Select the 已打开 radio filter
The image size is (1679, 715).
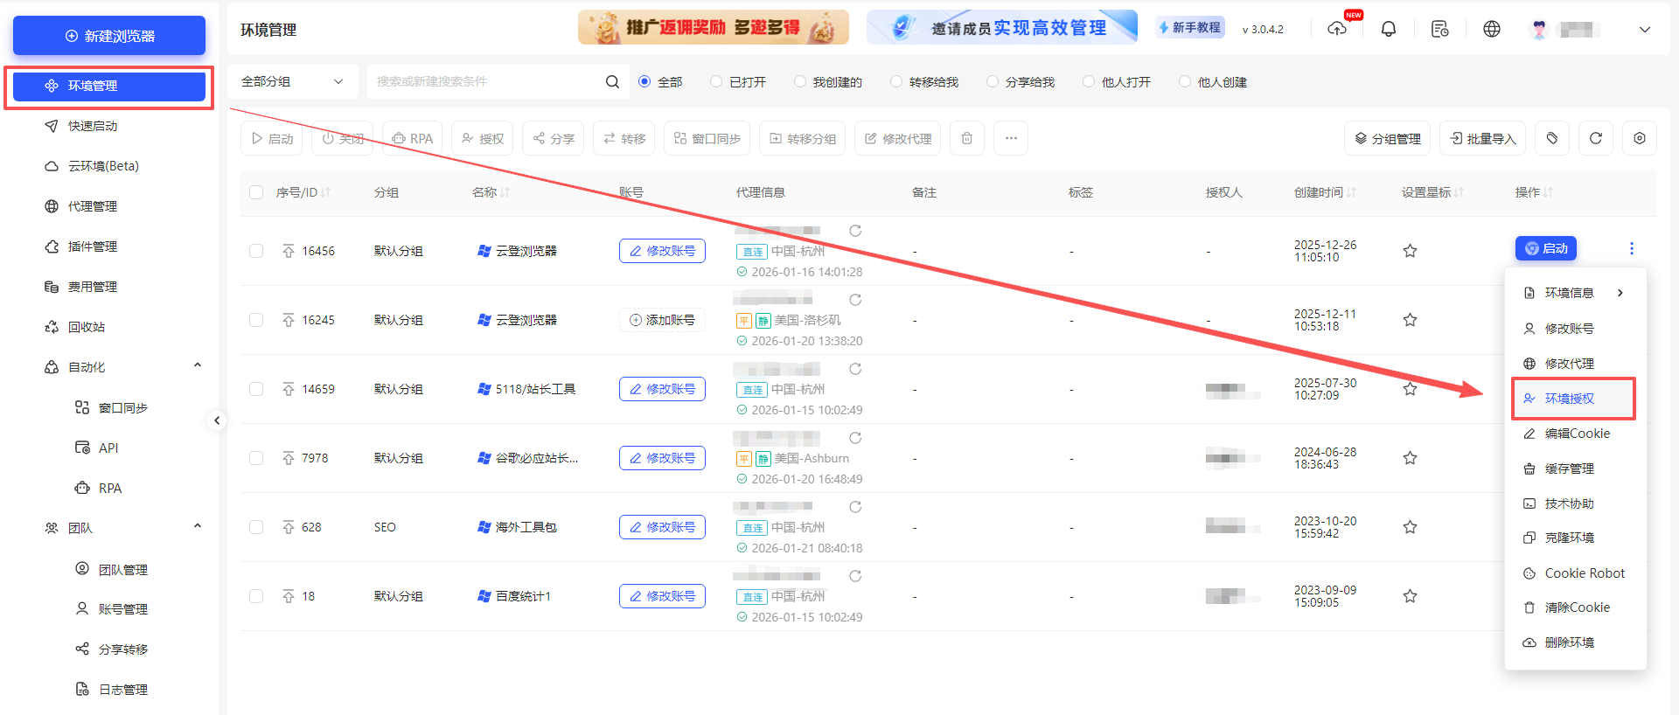(716, 81)
